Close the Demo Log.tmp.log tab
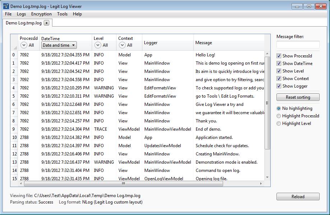This screenshot has height=215, width=330. pyautogui.click(x=47, y=23)
